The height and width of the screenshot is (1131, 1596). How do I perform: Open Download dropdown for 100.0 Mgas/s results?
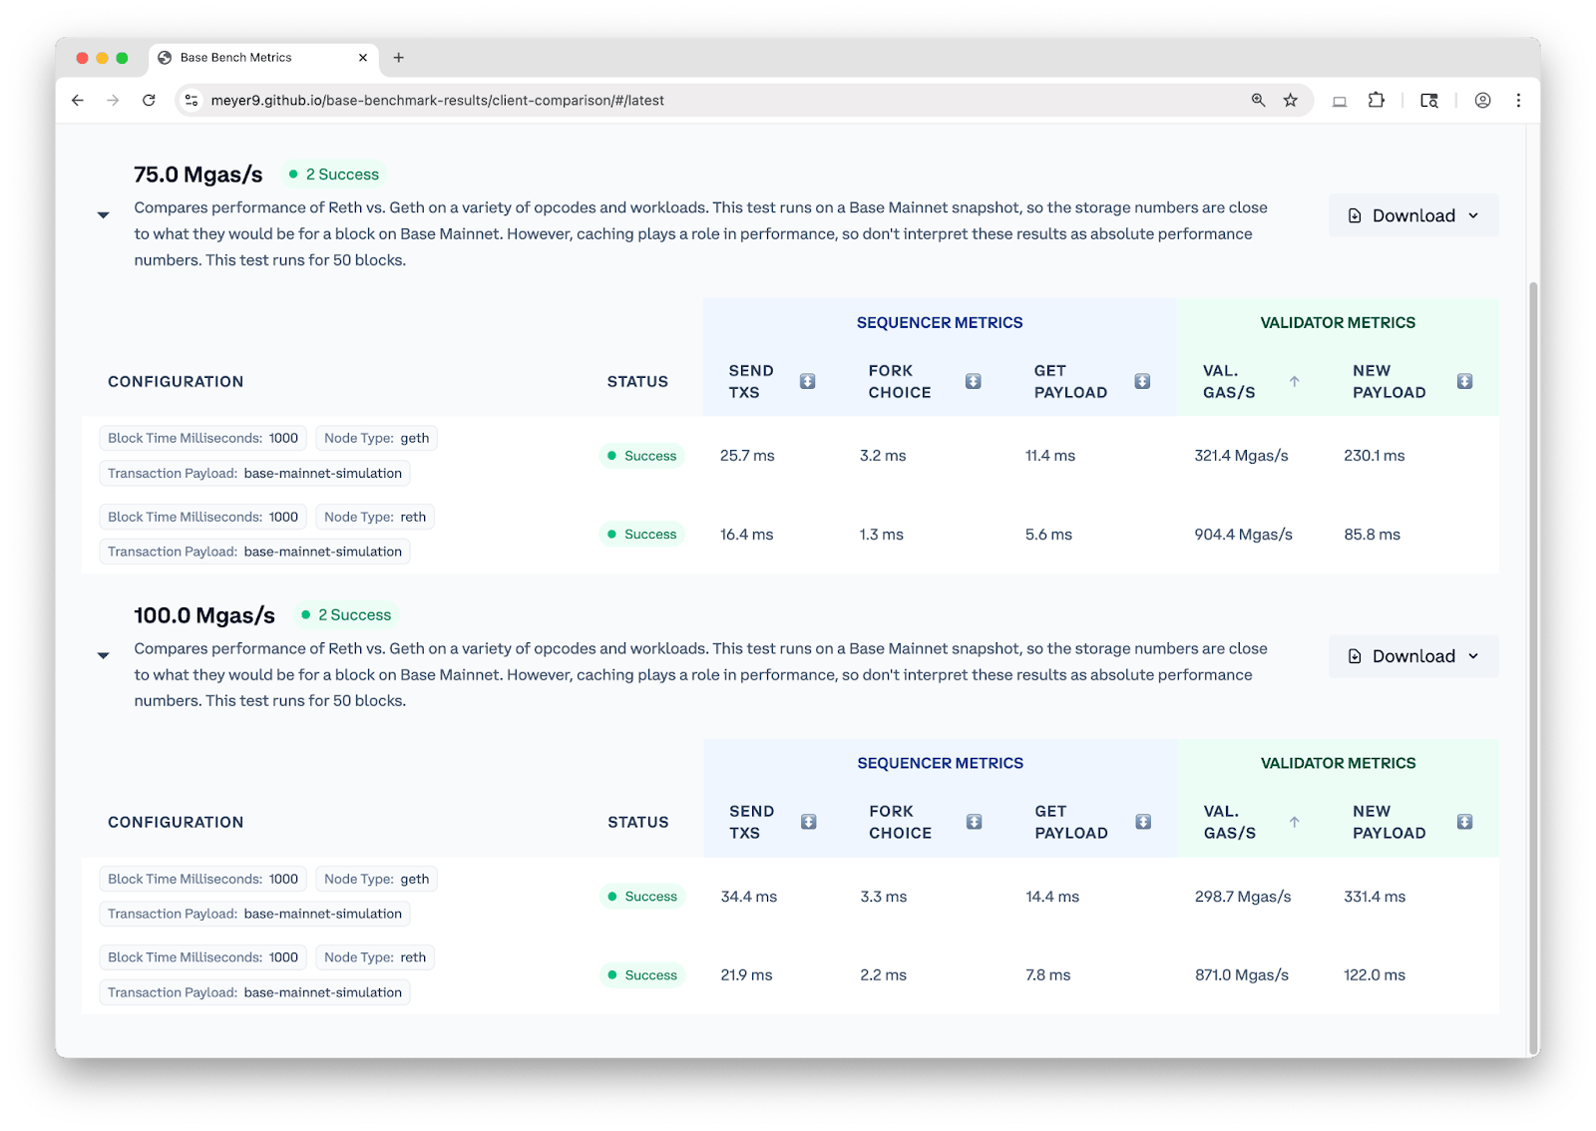pyautogui.click(x=1412, y=656)
